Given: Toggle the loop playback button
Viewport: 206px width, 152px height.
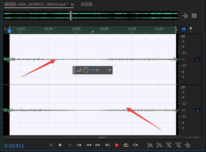Looking at the screenshot, I should click(126, 145).
